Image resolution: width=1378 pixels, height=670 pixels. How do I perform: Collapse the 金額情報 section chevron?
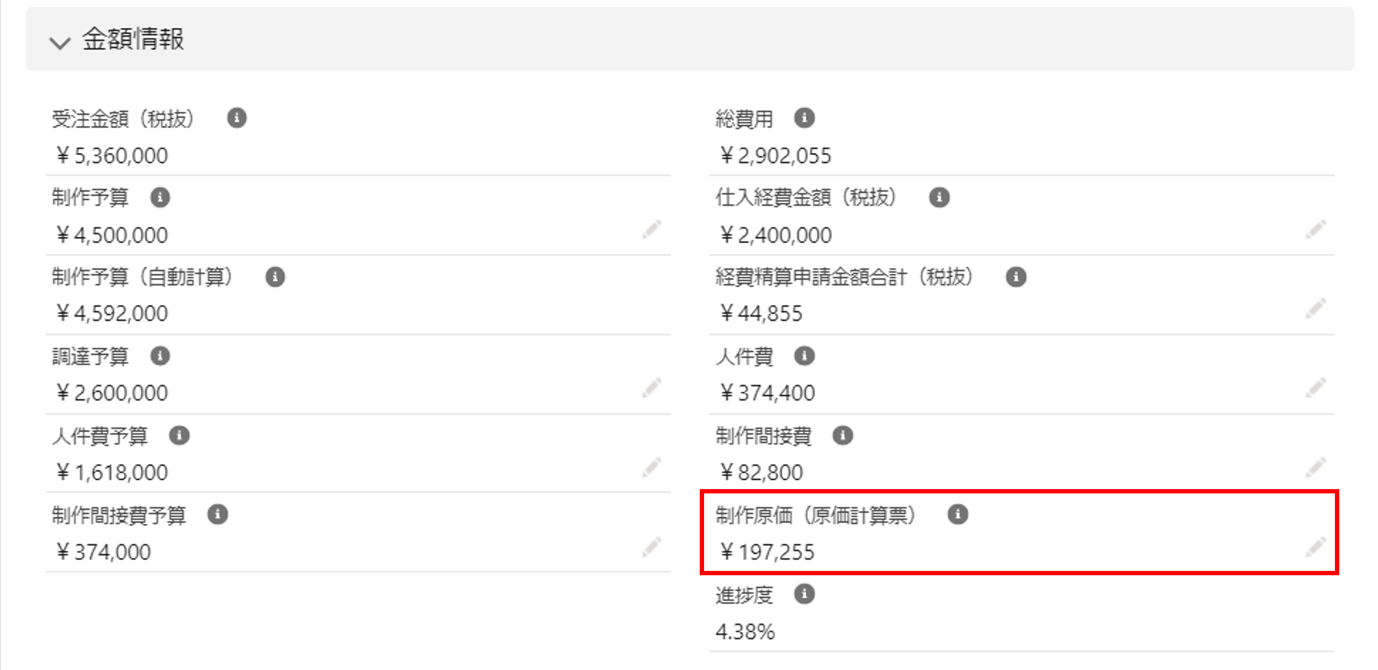60,42
